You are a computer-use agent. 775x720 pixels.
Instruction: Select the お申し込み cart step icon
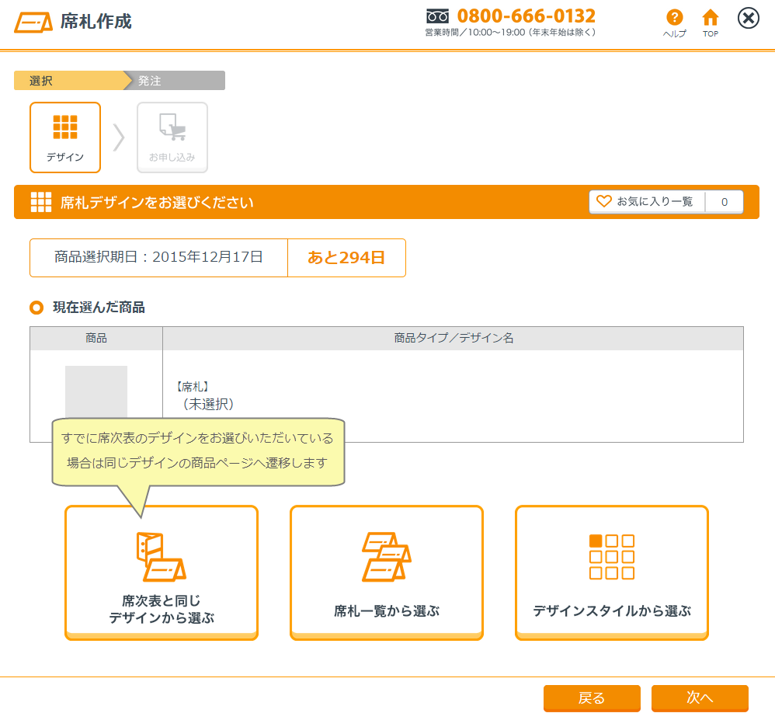tap(172, 127)
